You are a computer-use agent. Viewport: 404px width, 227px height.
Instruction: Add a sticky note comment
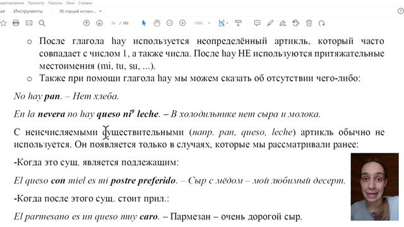[257, 23]
